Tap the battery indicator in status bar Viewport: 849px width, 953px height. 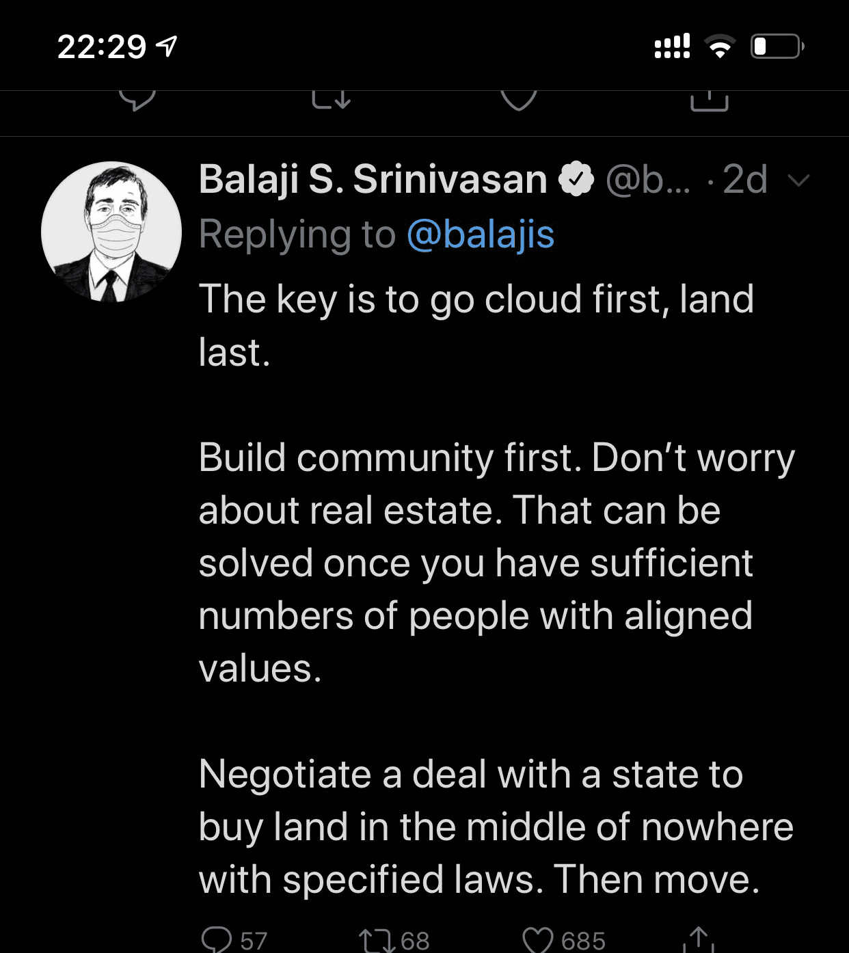[778, 46]
